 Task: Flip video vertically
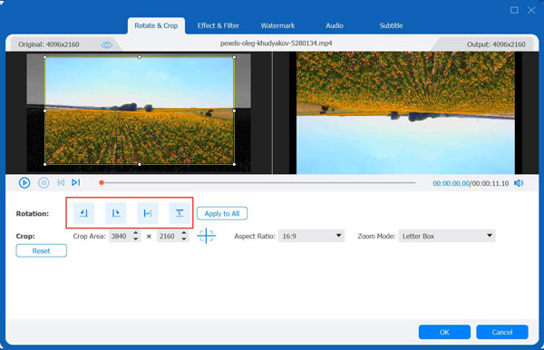point(180,213)
